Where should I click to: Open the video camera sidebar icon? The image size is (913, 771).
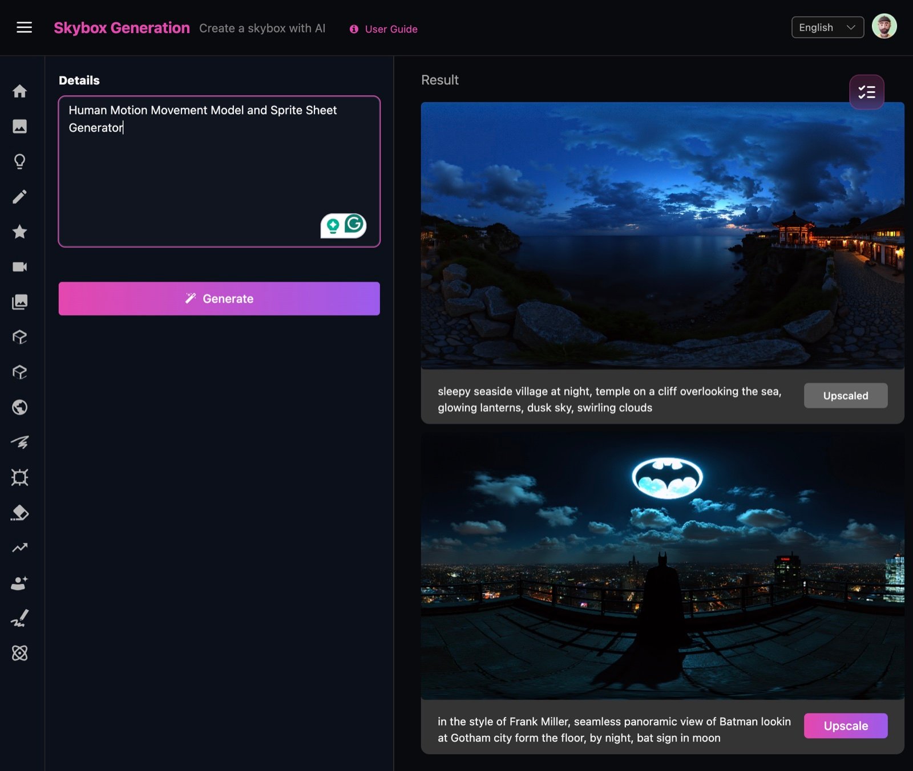point(20,267)
